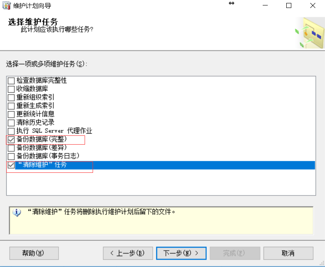The height and width of the screenshot is (267, 325).
Task: Tick the 更新统计信息 checkbox
Action: click(x=11, y=114)
